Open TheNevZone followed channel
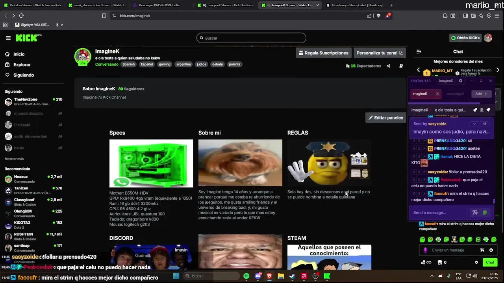Image resolution: width=504 pixels, height=283 pixels. pyautogui.click(x=33, y=102)
